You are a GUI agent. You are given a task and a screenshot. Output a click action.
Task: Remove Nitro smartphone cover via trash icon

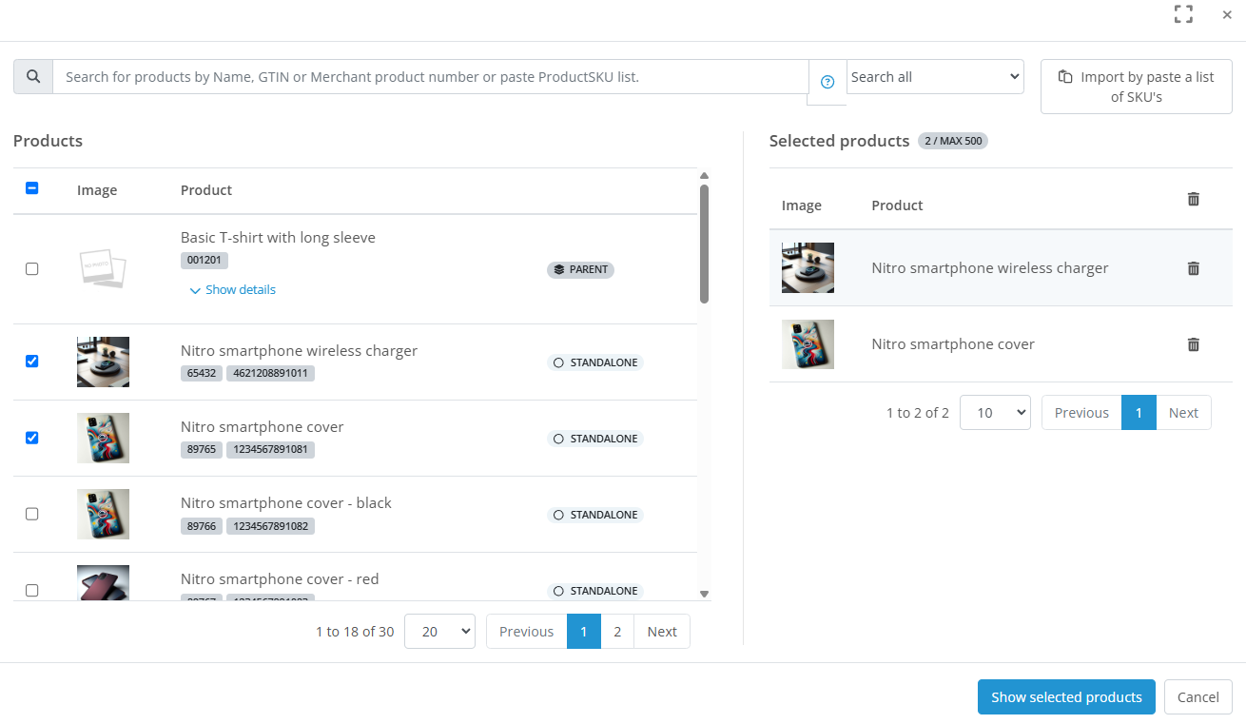[1194, 344]
